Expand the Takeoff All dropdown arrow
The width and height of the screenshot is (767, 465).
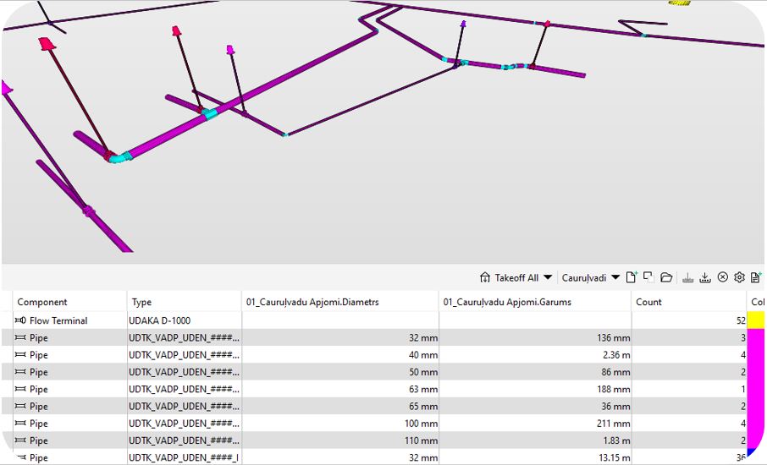[x=548, y=277]
